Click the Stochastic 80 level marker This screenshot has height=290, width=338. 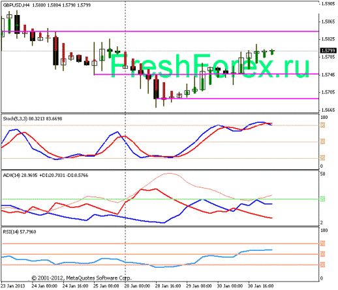[322, 125]
